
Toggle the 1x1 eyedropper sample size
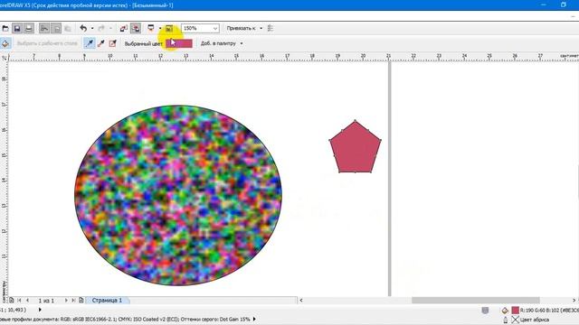(89, 43)
